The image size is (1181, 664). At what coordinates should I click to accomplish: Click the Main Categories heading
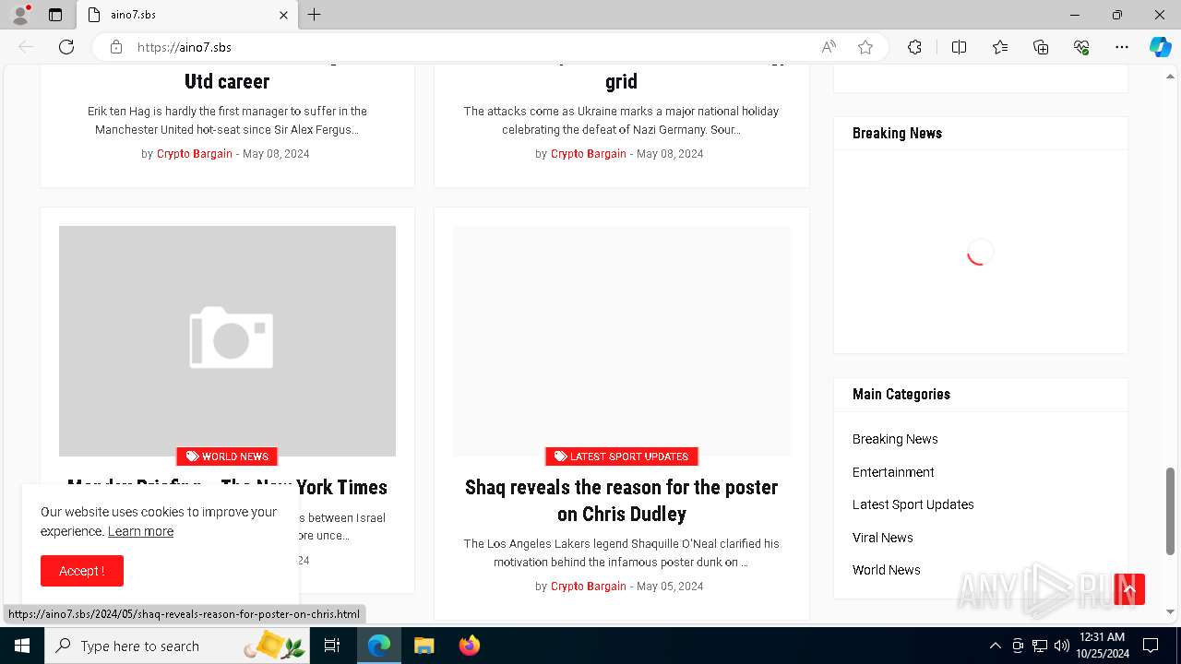[x=901, y=394]
